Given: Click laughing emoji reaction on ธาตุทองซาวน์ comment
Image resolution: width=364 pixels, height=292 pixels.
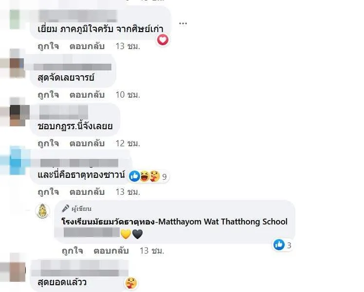Looking at the screenshot, I should pyautogui.click(x=145, y=176).
